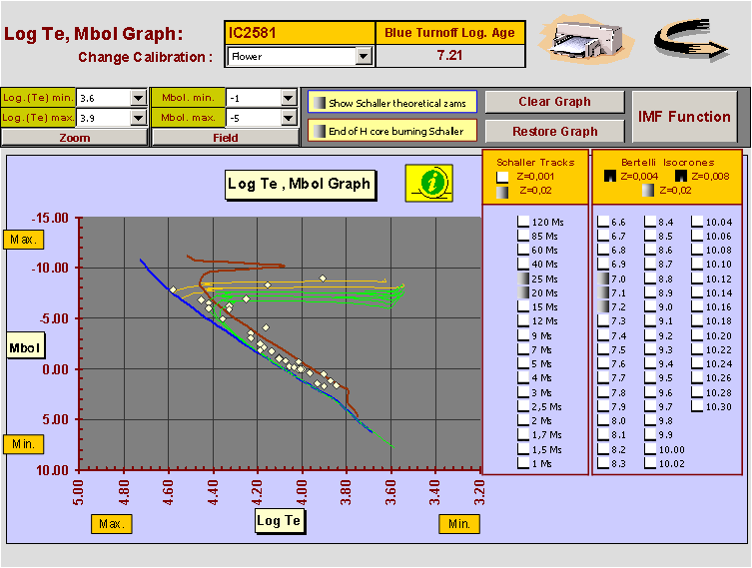The image size is (752, 568).
Task: Check the 5 Ms track box
Action: pos(523,363)
